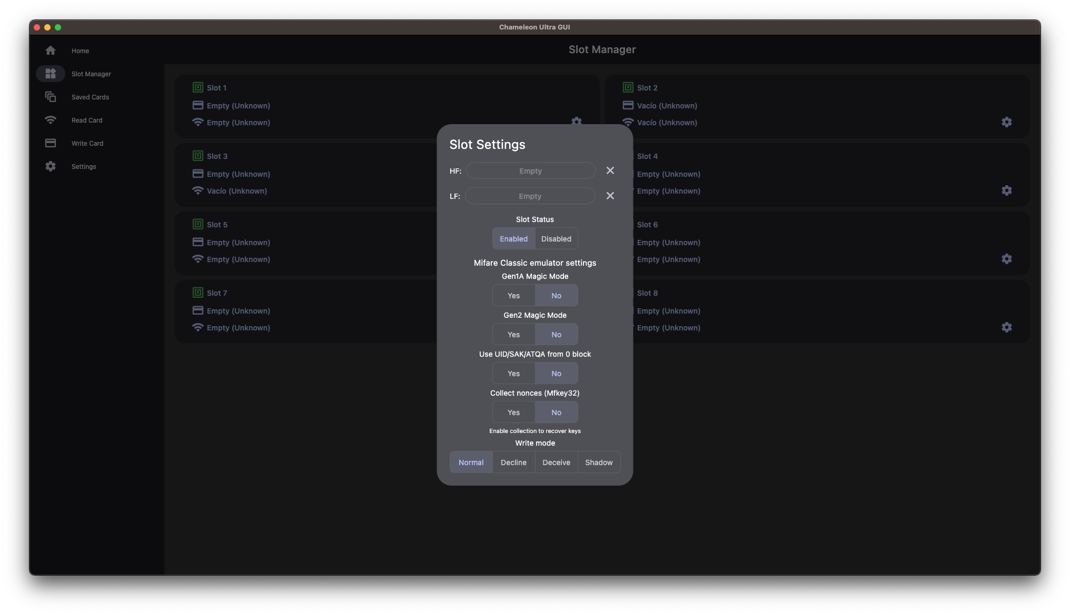Toggle Gen2 Magic Mode to Yes

tap(514, 334)
